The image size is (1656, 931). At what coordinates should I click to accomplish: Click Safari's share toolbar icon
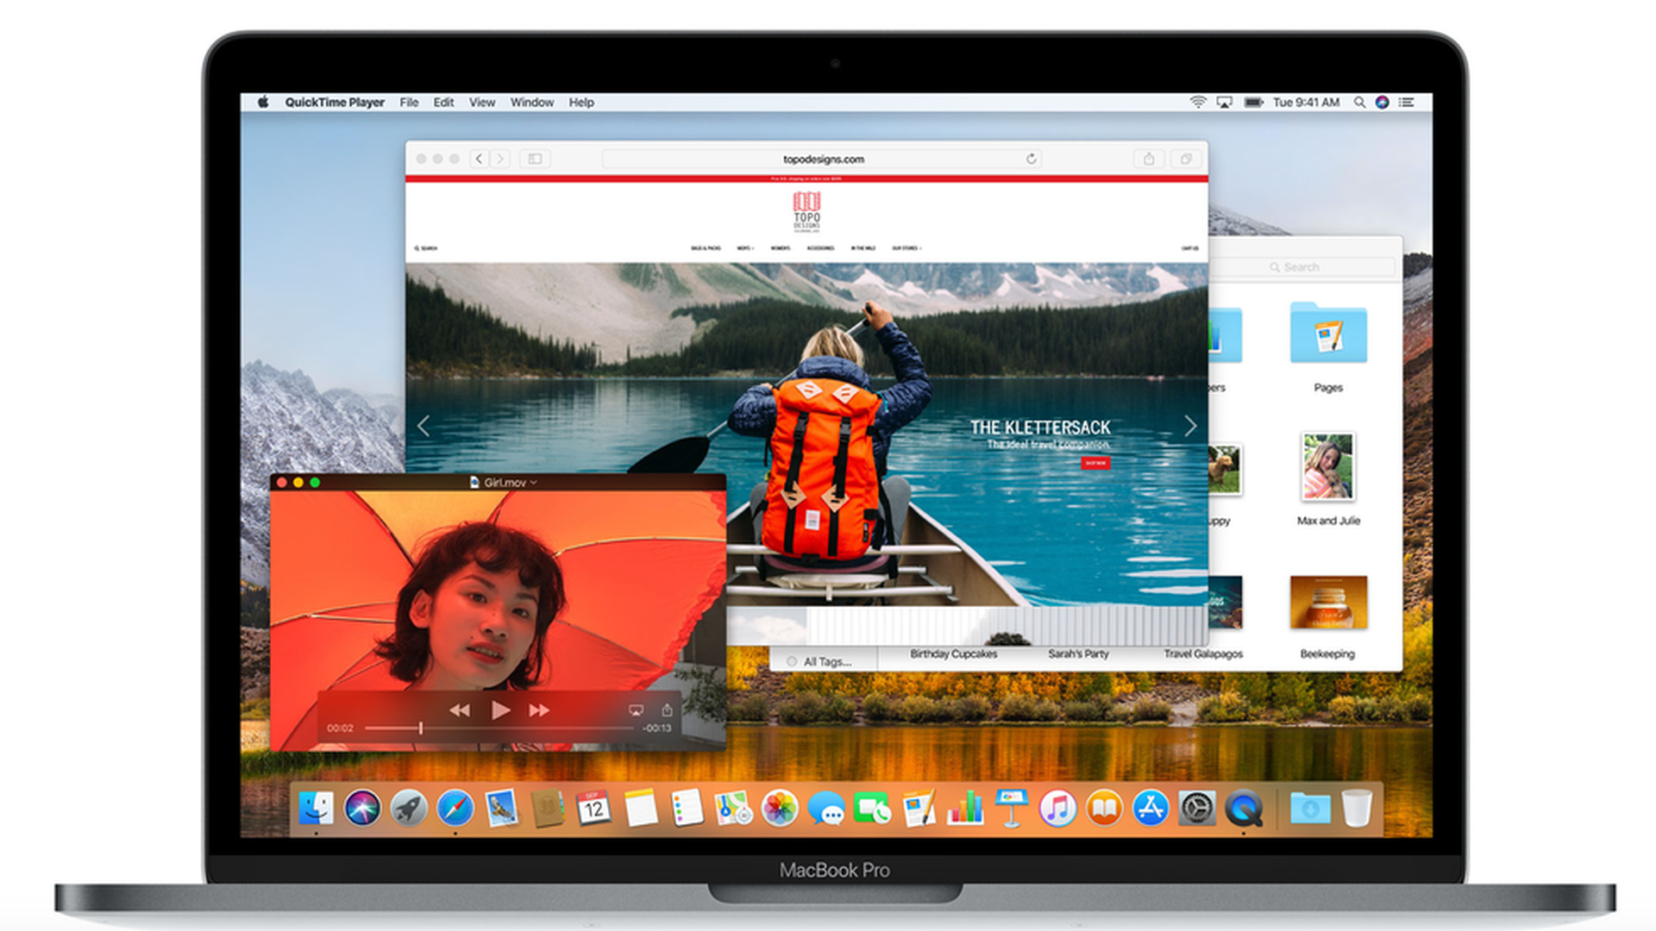[x=1149, y=159]
